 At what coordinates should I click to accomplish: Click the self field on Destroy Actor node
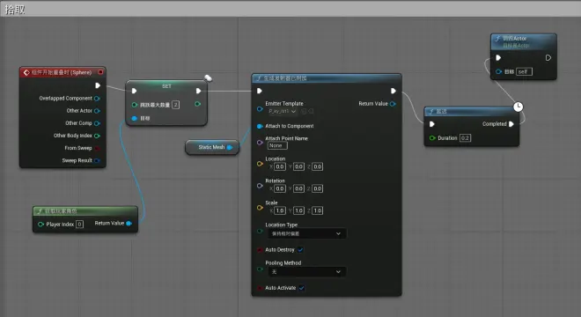coord(524,71)
